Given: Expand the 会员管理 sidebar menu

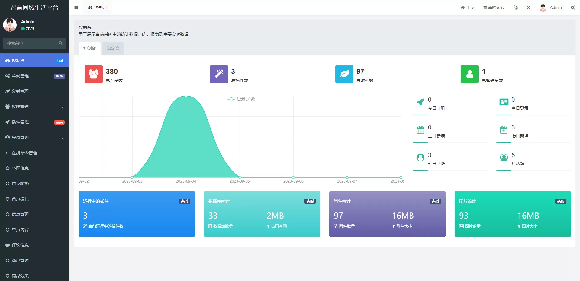Looking at the screenshot, I should click(x=35, y=137).
